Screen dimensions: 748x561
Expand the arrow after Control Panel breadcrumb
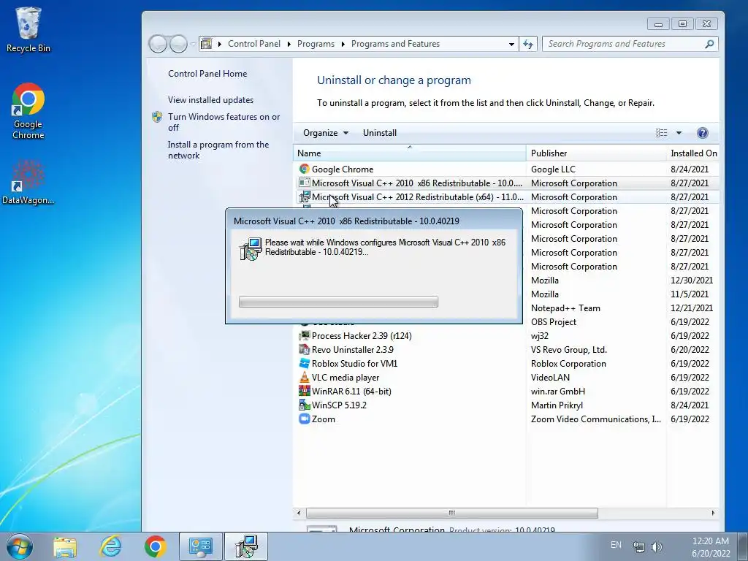point(289,44)
